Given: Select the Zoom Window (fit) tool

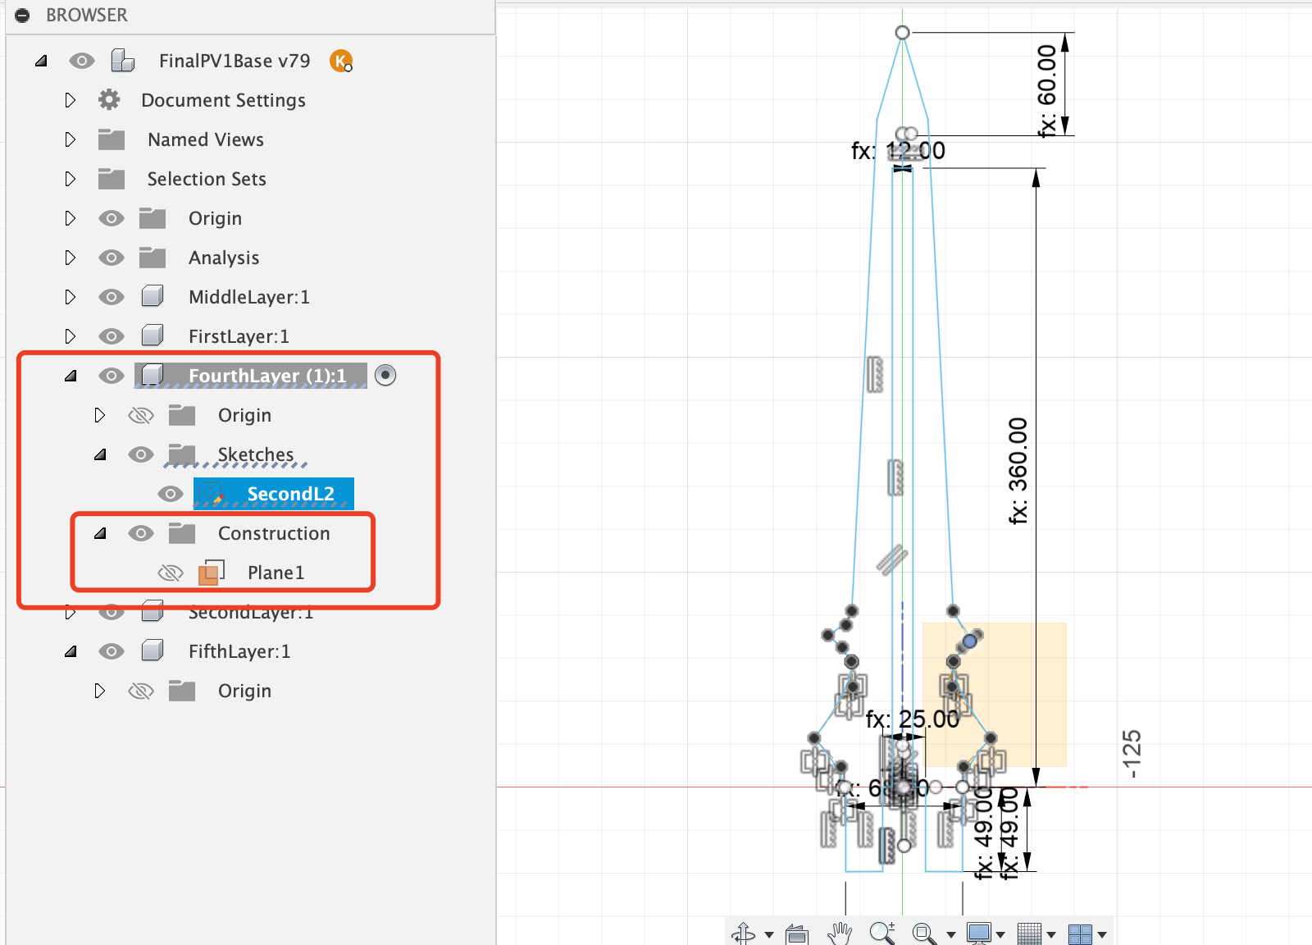Looking at the screenshot, I should (x=924, y=934).
